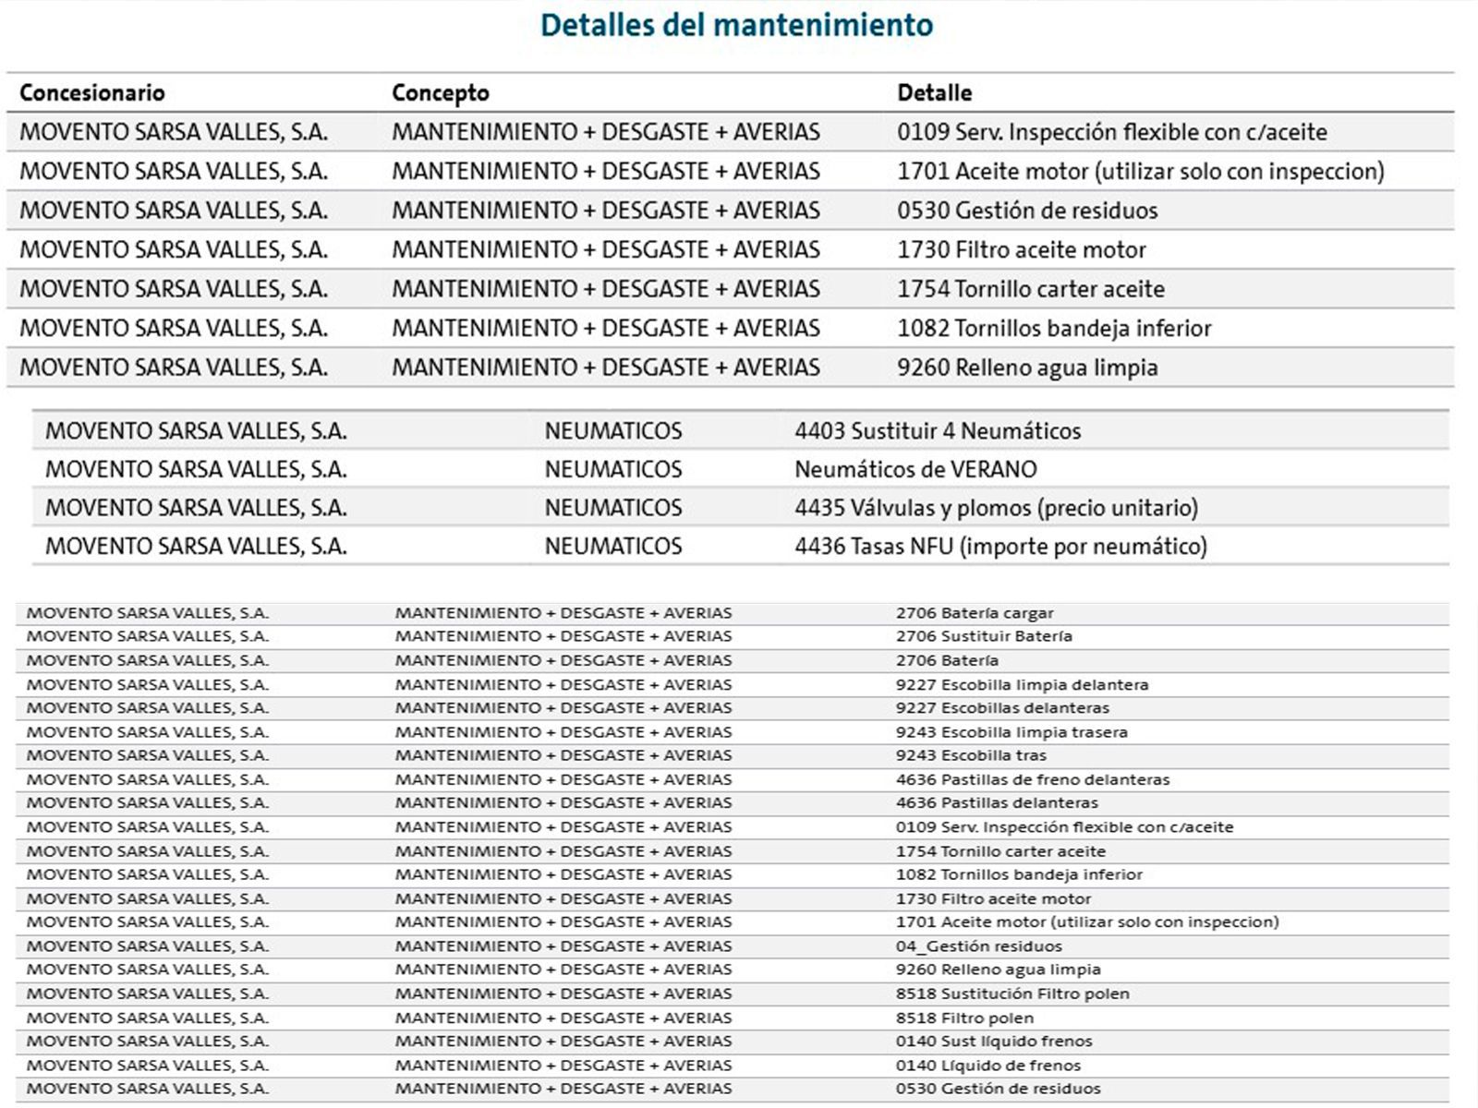The width and height of the screenshot is (1478, 1108).
Task: Click the dealer name in the '04_Gestión residuos' row
Action: tap(148, 946)
